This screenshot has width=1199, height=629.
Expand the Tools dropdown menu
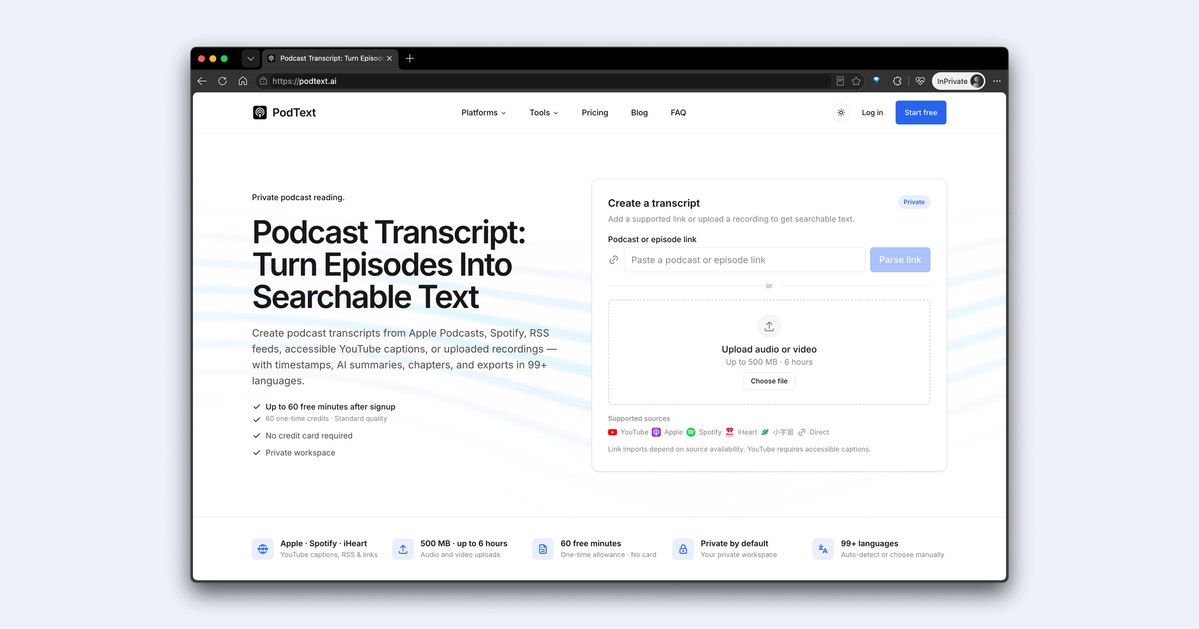544,113
